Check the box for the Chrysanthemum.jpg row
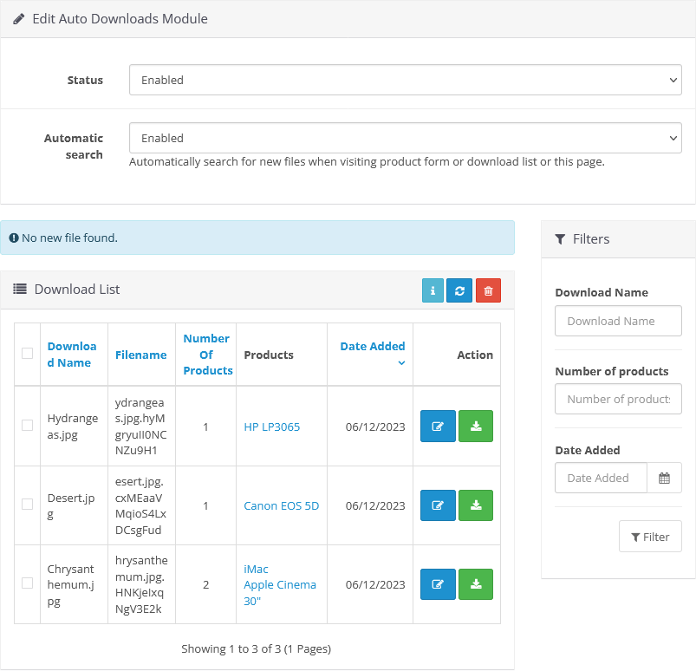Image resolution: width=696 pixels, height=671 pixels. 27,584
